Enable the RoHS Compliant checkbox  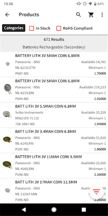click(x=59, y=28)
